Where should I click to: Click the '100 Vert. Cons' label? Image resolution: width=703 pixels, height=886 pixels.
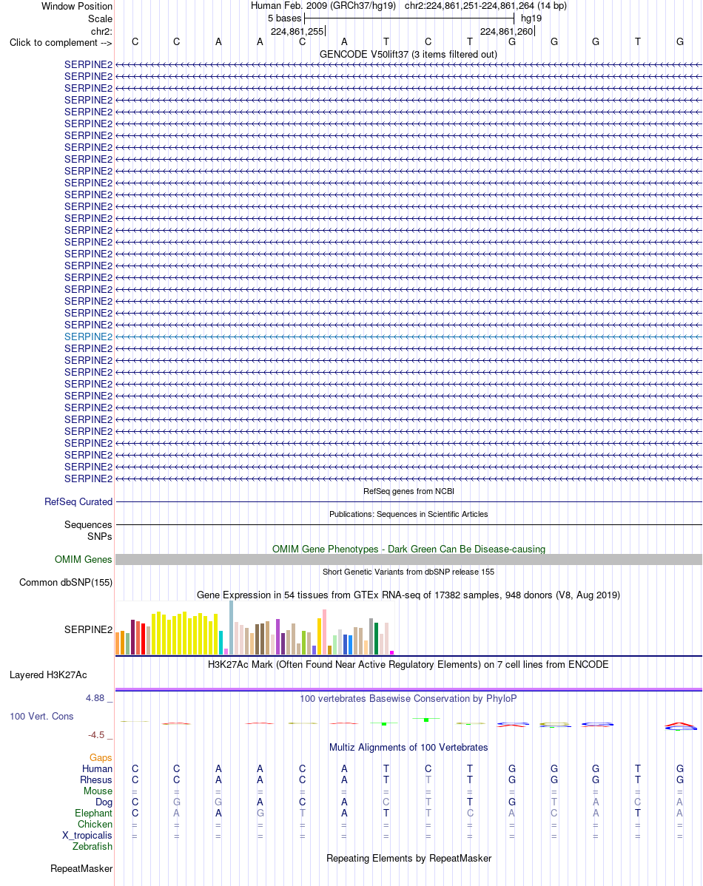[41, 717]
